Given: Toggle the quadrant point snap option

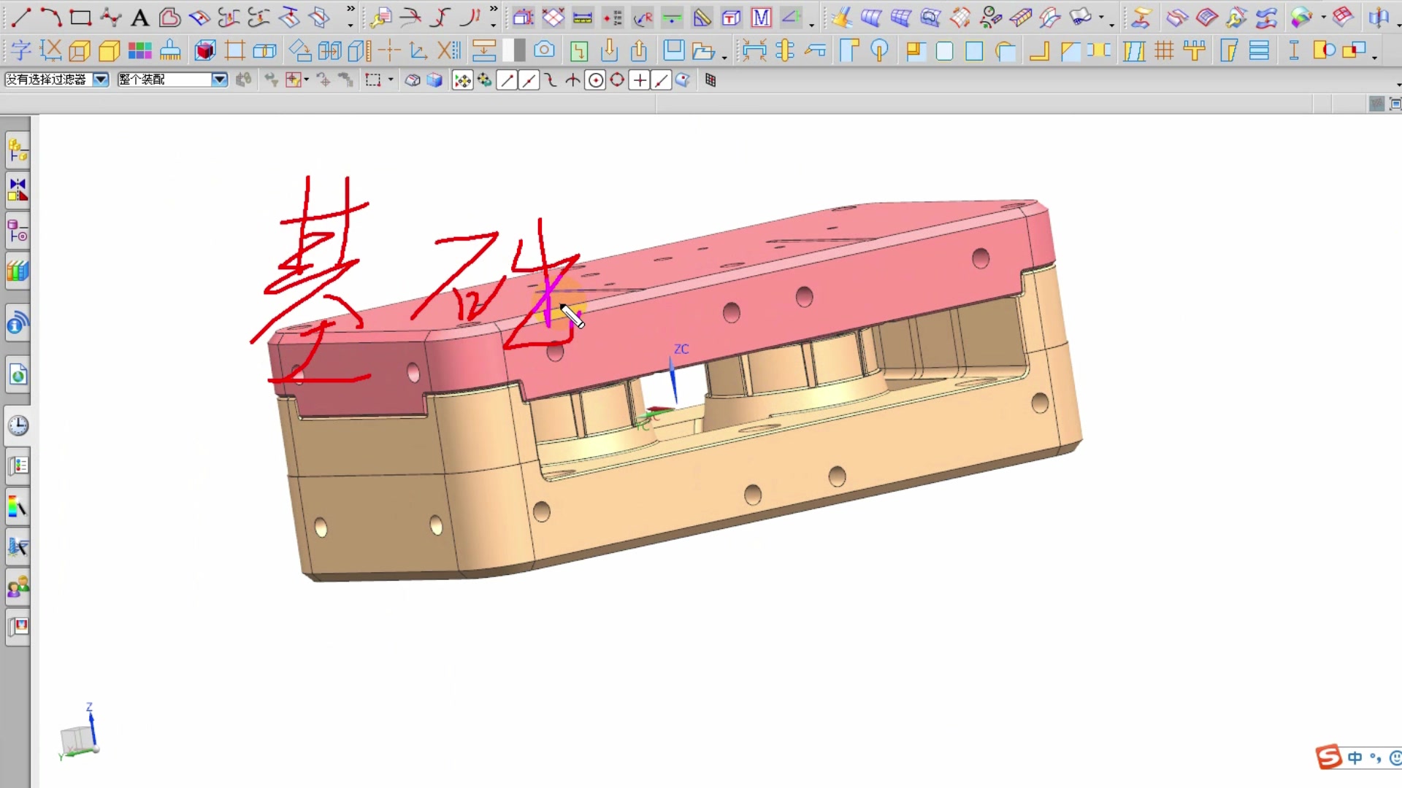Looking at the screenshot, I should point(618,80).
